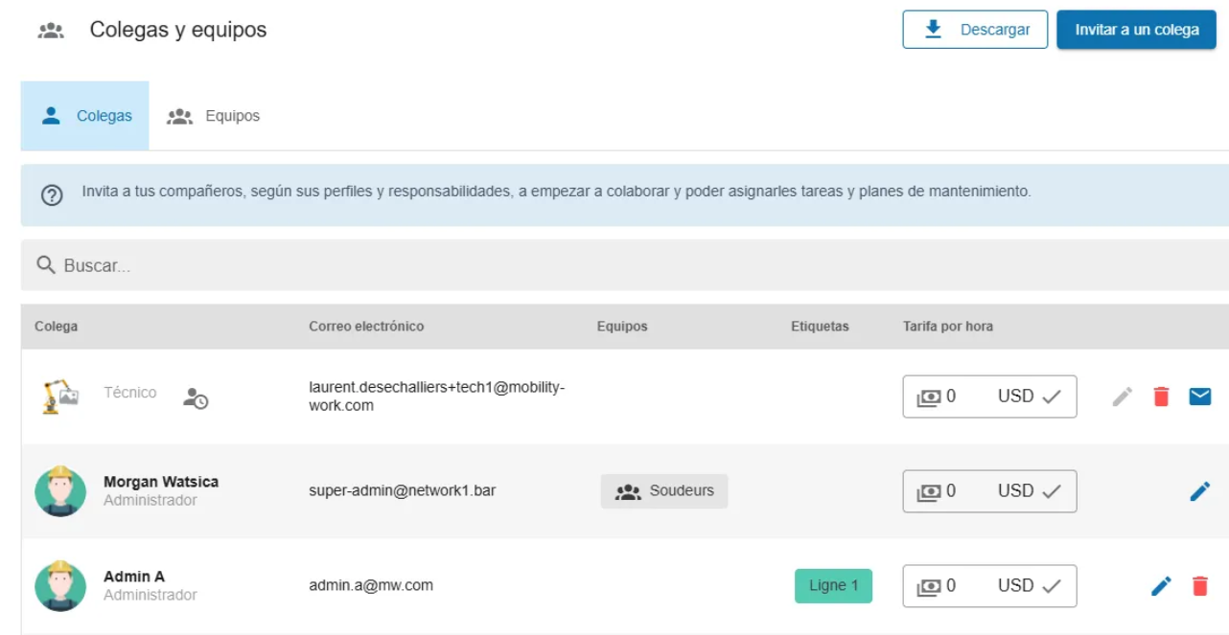Image resolution: width=1229 pixels, height=635 pixels.
Task: Delete the Técnico colleague
Action: tap(1161, 397)
